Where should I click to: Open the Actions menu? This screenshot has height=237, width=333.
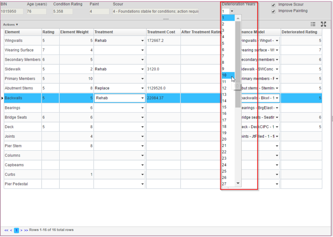tap(10, 24)
